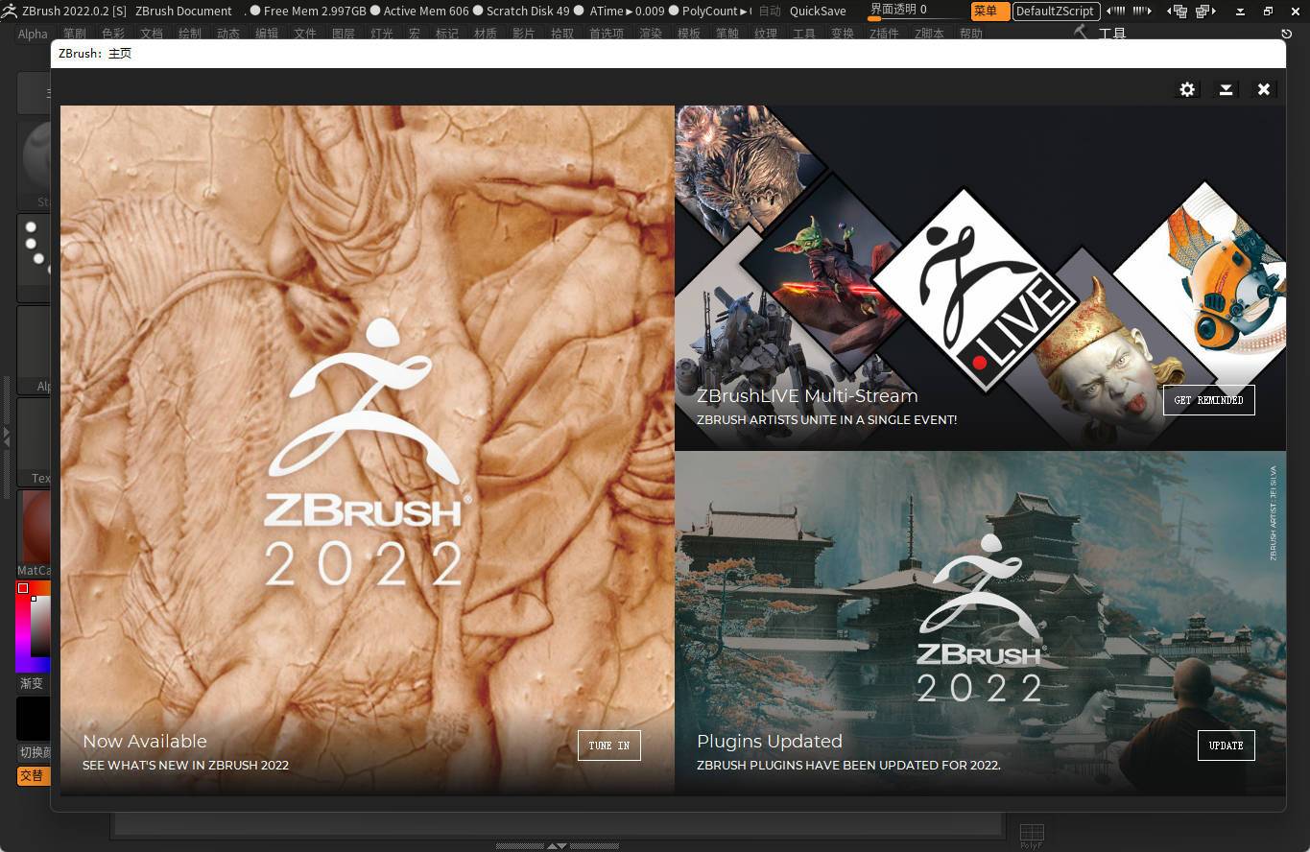Open the 拾取 menu
The image size is (1310, 852).
pyautogui.click(x=562, y=34)
